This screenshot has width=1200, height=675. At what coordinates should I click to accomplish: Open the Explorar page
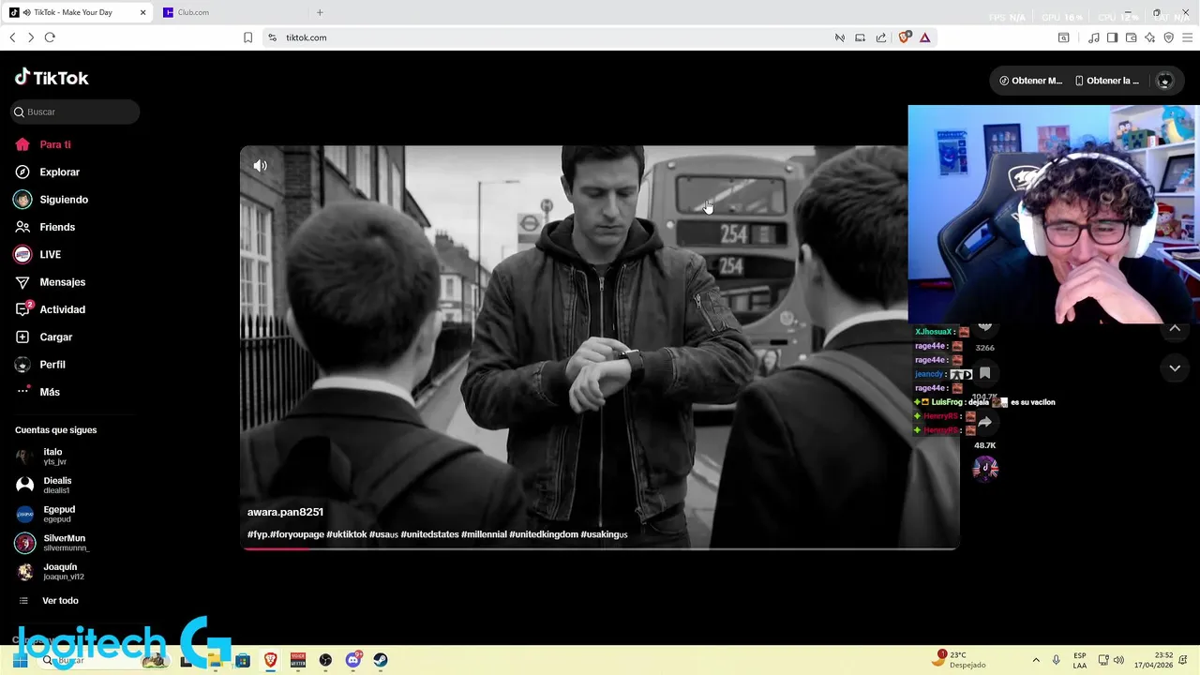point(47,172)
